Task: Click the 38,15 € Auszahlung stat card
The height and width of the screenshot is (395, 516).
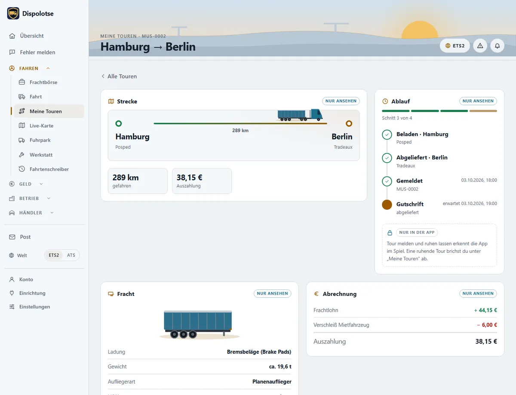Action: tap(202, 181)
